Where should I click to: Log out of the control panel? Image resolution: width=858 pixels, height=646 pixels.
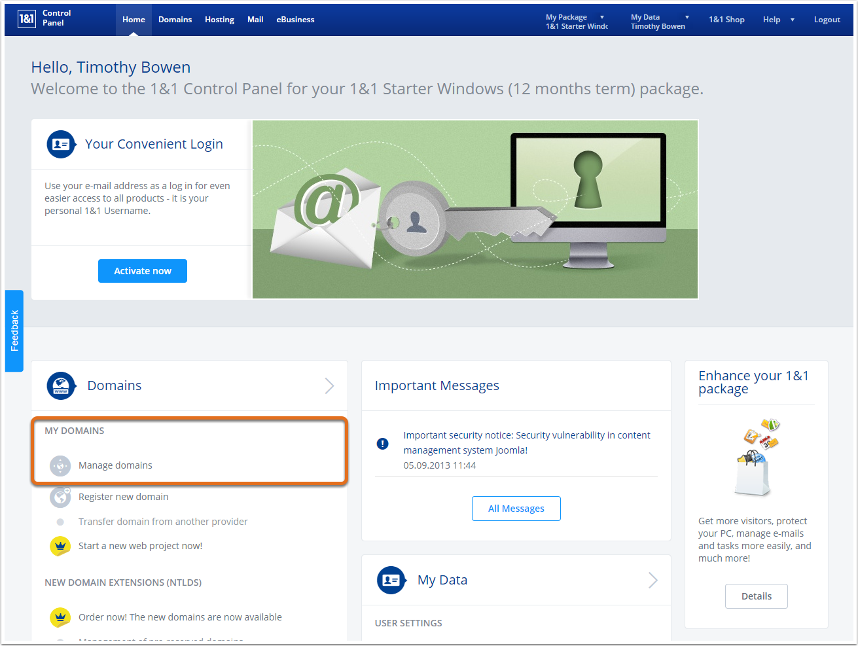(827, 20)
